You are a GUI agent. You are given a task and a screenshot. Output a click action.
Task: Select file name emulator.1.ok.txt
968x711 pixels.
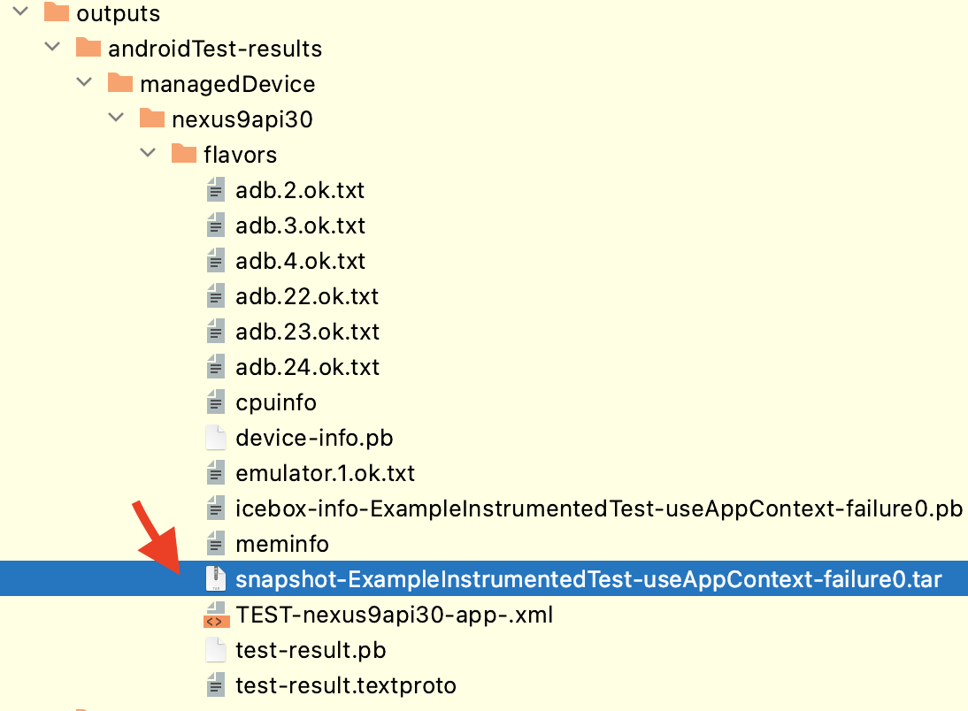pos(326,472)
